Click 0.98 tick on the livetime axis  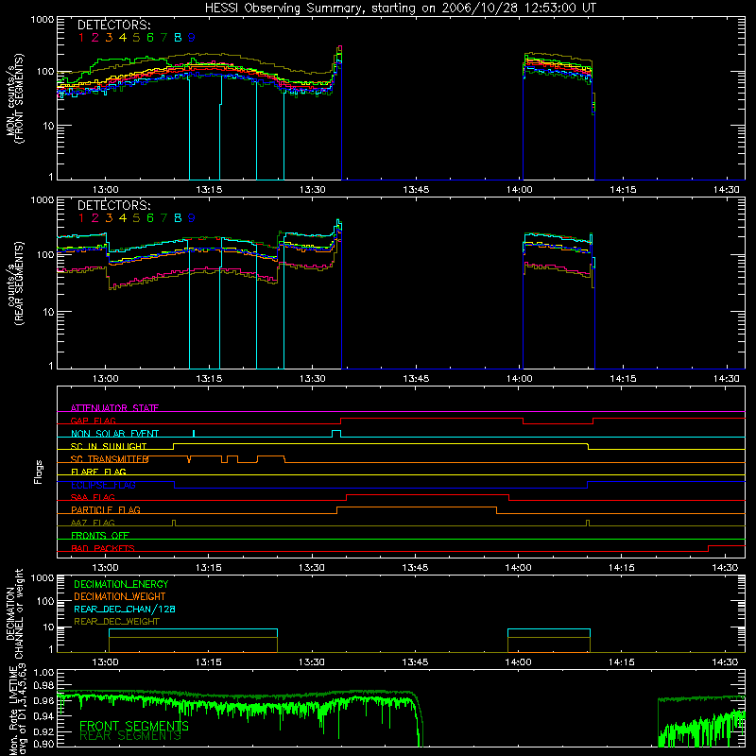coord(43,686)
